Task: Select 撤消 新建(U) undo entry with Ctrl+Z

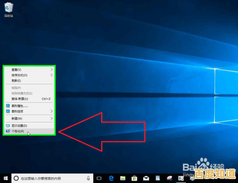Action: click(x=29, y=99)
